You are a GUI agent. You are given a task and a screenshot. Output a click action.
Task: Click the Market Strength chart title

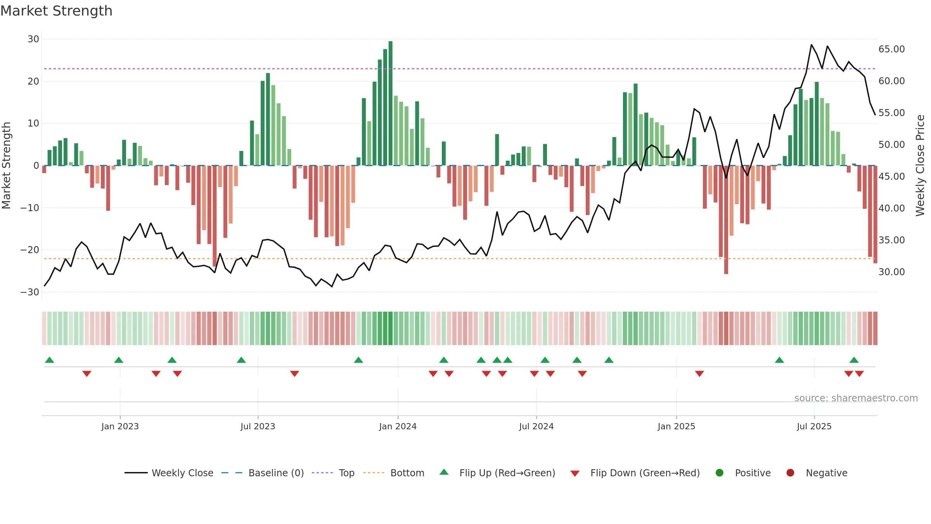click(56, 11)
